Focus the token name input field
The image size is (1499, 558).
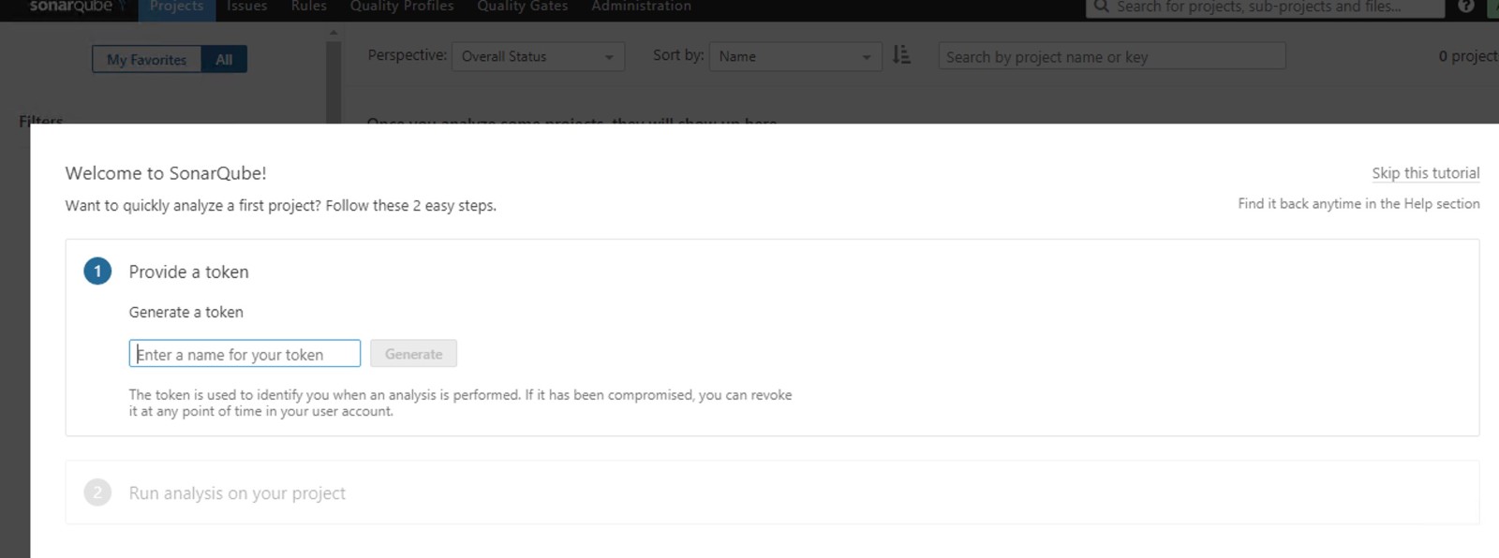click(x=245, y=354)
